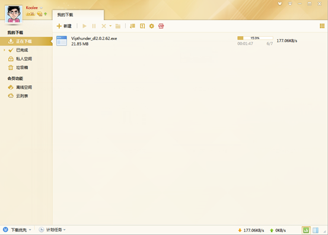The height and width of the screenshot is (235, 328).
Task: Click the clock icon beside 计划任务
Action: (x=42, y=230)
